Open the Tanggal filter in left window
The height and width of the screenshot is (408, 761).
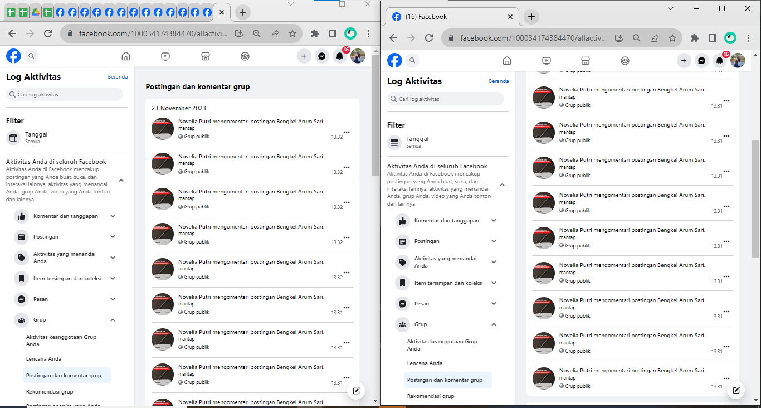tap(67, 138)
